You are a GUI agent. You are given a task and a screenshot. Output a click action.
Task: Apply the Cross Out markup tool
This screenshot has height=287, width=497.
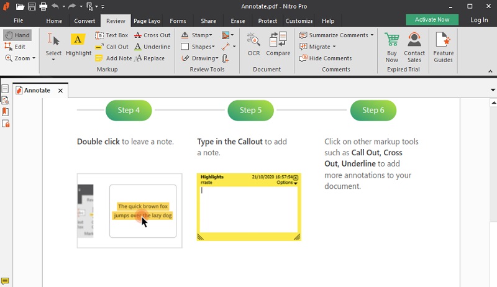point(152,35)
